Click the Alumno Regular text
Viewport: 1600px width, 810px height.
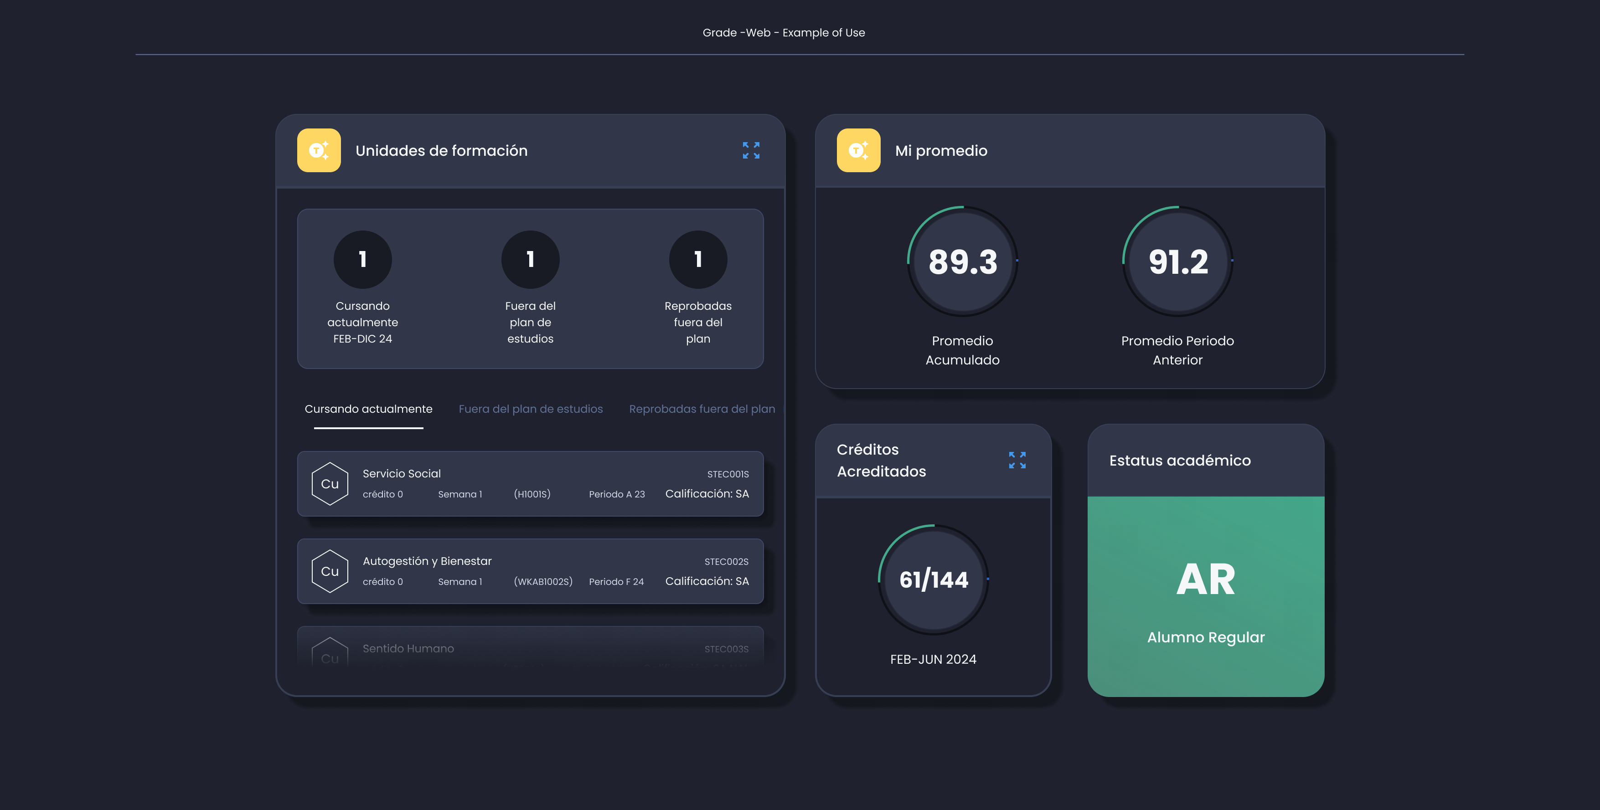pyautogui.click(x=1206, y=637)
